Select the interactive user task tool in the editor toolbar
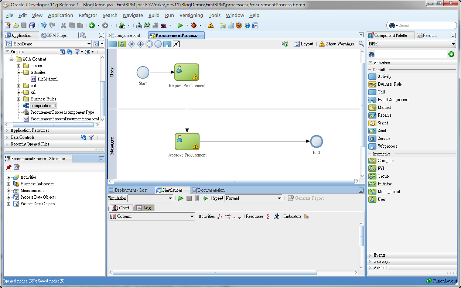This screenshot has height=288, width=461. (x=122, y=44)
